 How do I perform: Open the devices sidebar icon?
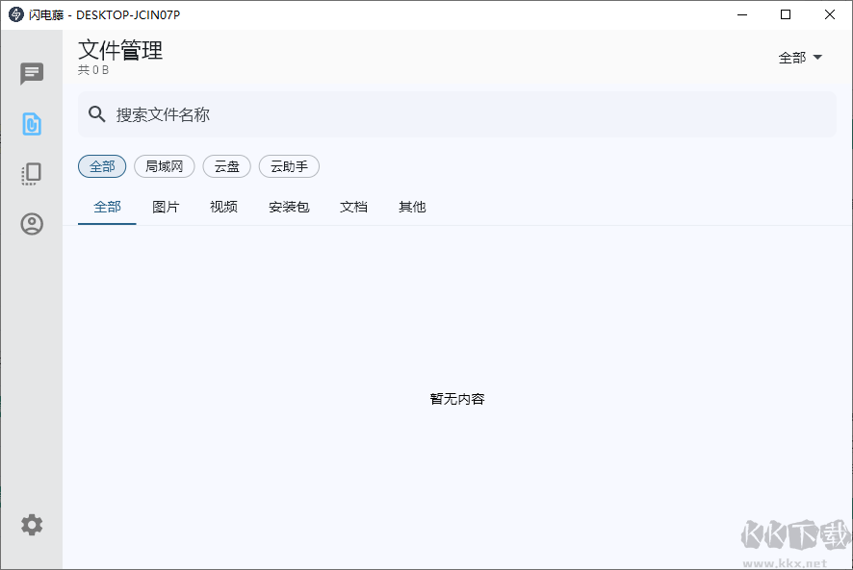[x=32, y=174]
